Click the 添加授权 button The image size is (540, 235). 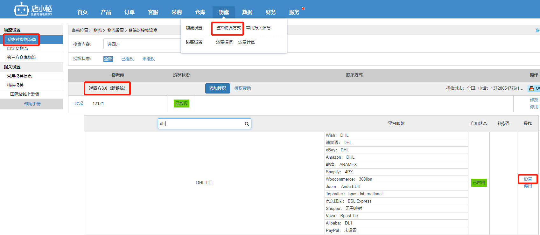218,88
